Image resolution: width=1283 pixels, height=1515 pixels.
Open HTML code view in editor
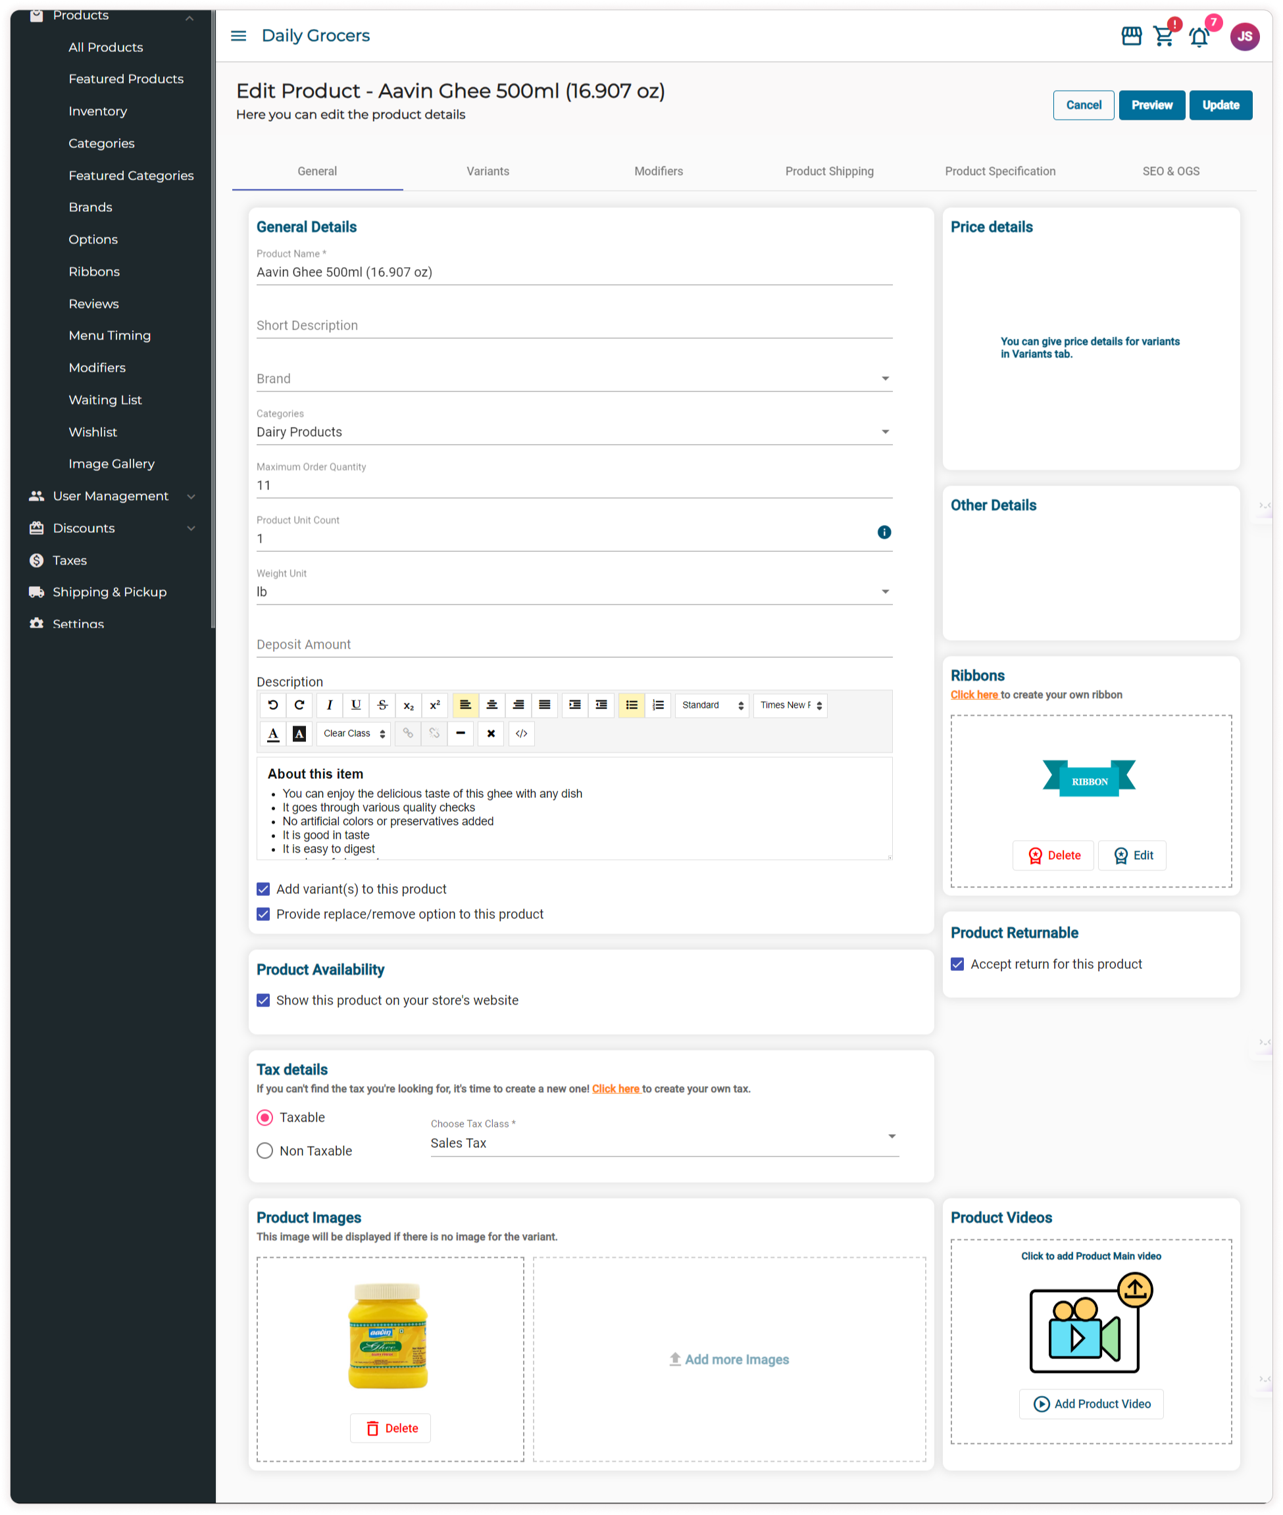point(522,733)
